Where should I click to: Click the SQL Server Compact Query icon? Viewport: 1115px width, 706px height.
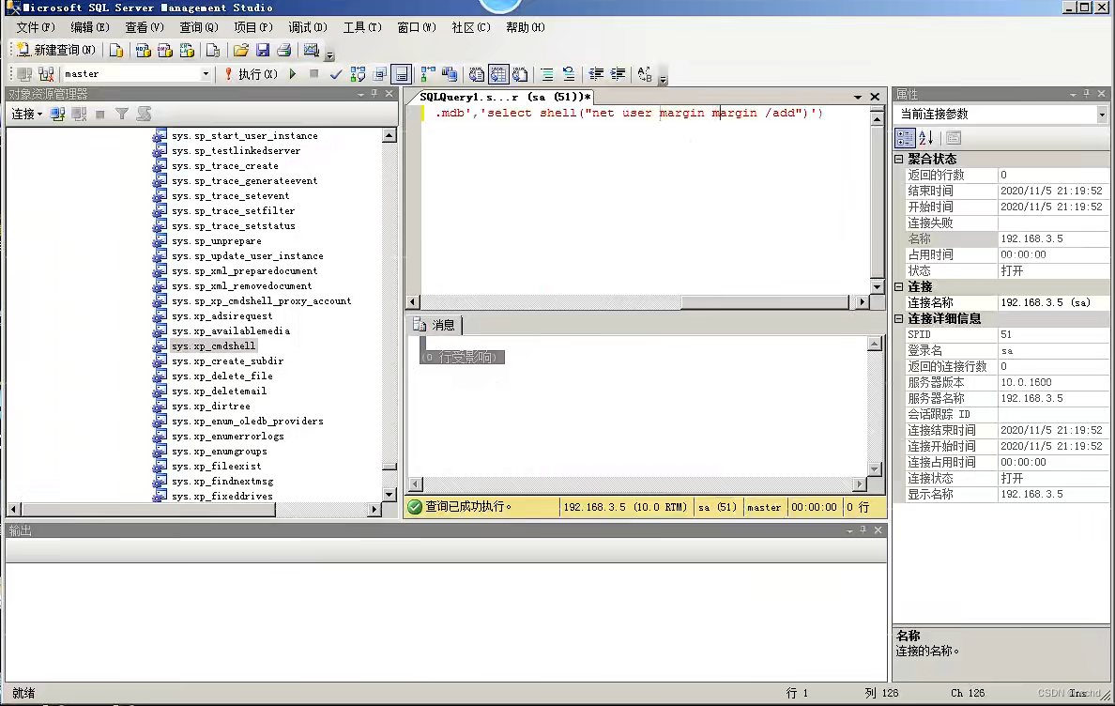[x=213, y=50]
